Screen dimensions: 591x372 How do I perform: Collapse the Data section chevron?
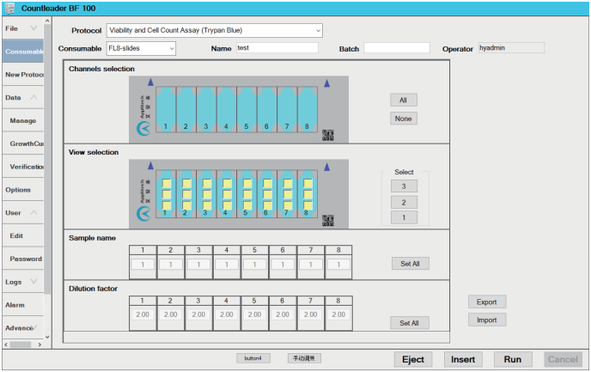click(x=34, y=97)
